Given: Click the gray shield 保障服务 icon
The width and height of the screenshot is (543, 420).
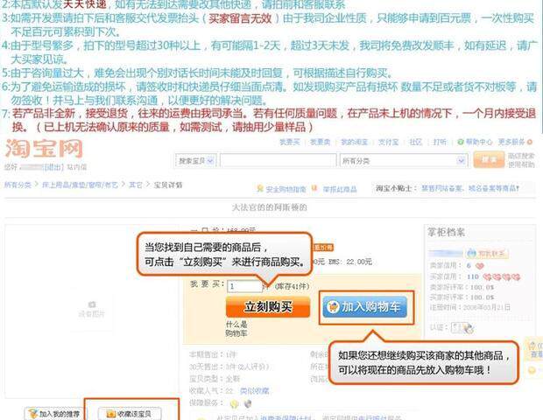Looking at the screenshot, I should (248, 403).
